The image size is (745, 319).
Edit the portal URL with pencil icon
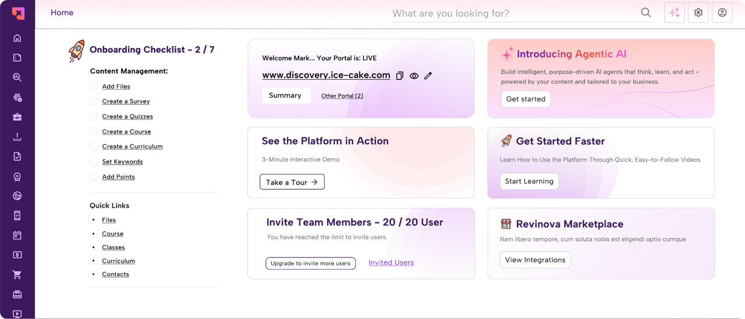click(x=428, y=76)
